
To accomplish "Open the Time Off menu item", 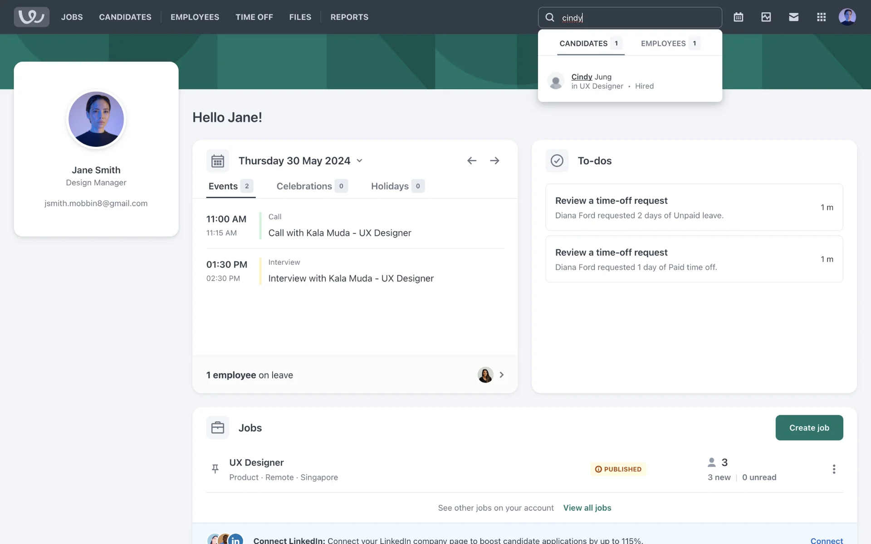I will 254,17.
